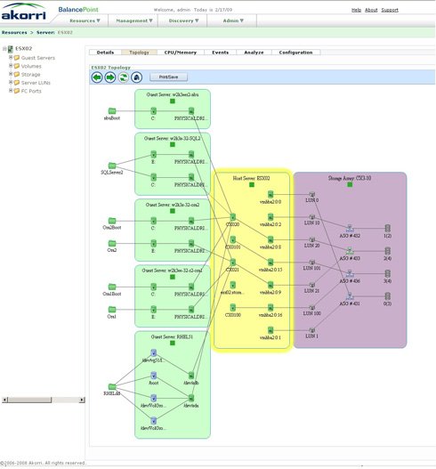Select the vmhba2:0:0 disk icon
The width and height of the screenshot is (436, 469).
(x=270, y=194)
